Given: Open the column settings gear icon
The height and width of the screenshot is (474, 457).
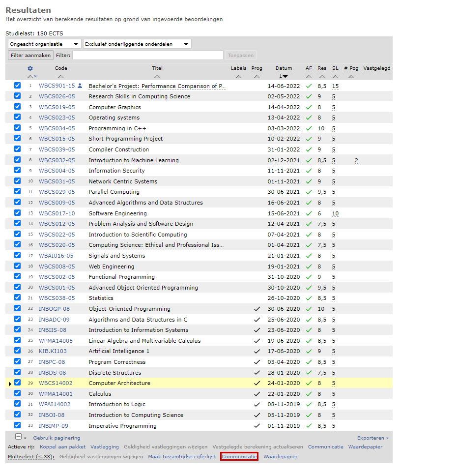Looking at the screenshot, I should click(x=30, y=69).
